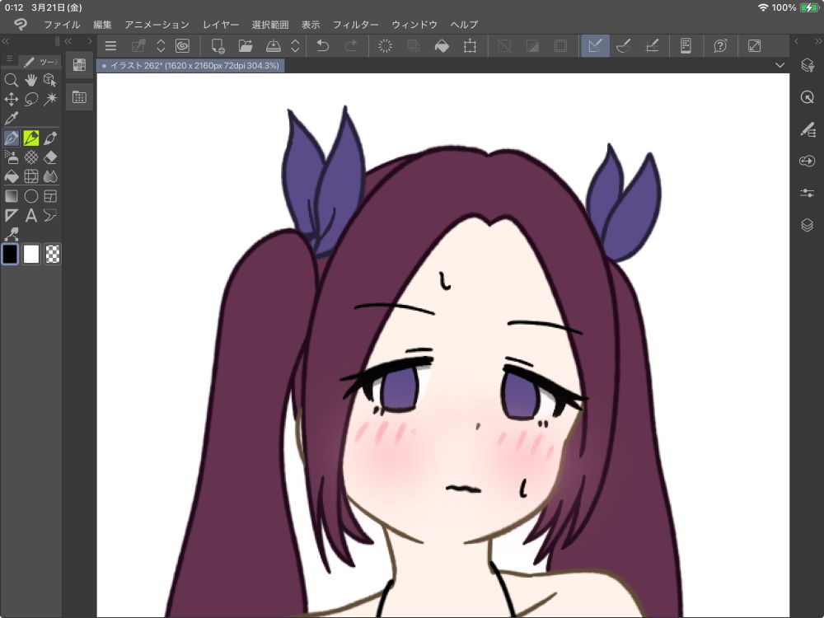
Task: Open the Color set palette icon
Action: [79, 64]
